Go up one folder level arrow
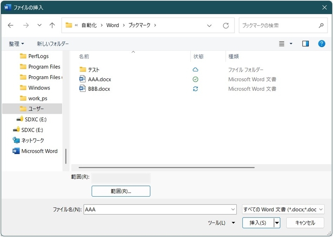This screenshot has height=237, width=333. click(x=52, y=25)
